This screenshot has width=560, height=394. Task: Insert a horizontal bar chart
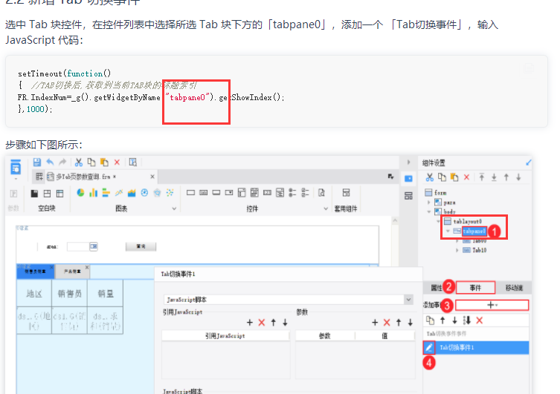[106, 193]
